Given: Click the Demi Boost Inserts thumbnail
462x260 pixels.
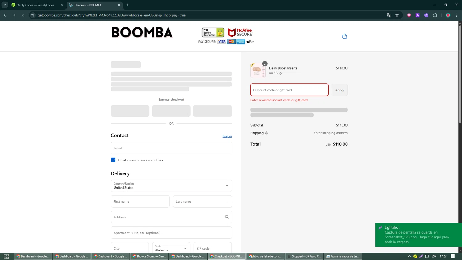Looking at the screenshot, I should click(258, 70).
